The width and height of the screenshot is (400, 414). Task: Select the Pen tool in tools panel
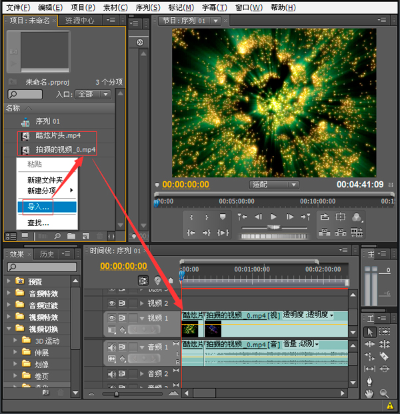coord(369,381)
